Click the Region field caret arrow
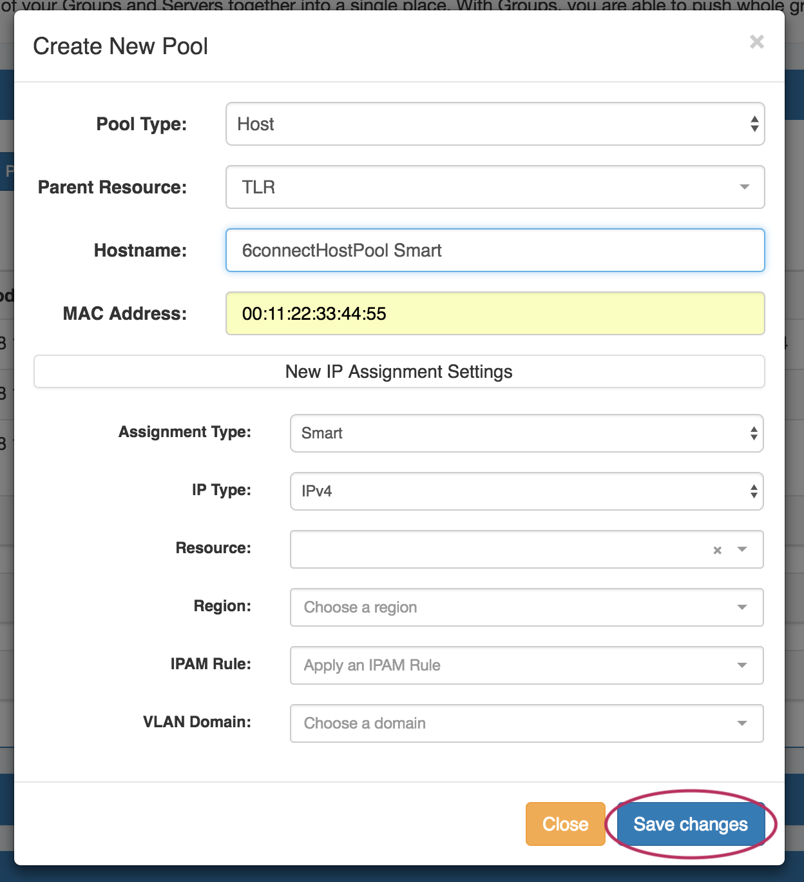Viewport: 804px width, 882px height. click(x=742, y=607)
